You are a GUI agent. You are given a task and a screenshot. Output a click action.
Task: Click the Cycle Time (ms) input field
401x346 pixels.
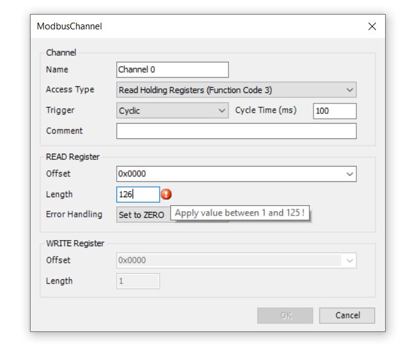click(x=334, y=111)
